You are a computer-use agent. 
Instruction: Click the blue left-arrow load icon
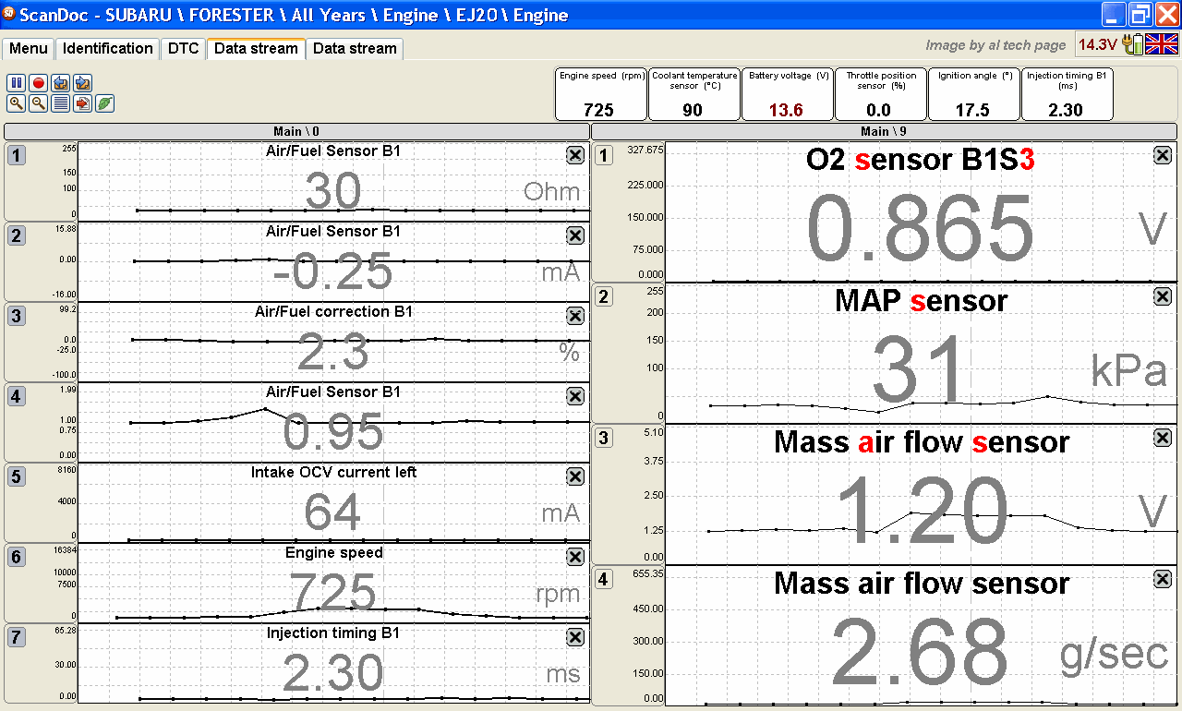coord(61,83)
